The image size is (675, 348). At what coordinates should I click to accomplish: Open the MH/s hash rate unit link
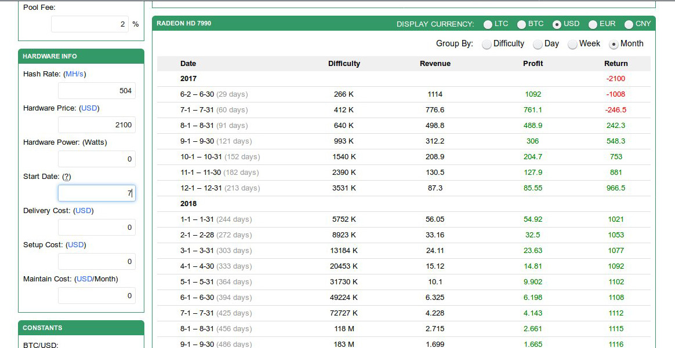click(74, 74)
